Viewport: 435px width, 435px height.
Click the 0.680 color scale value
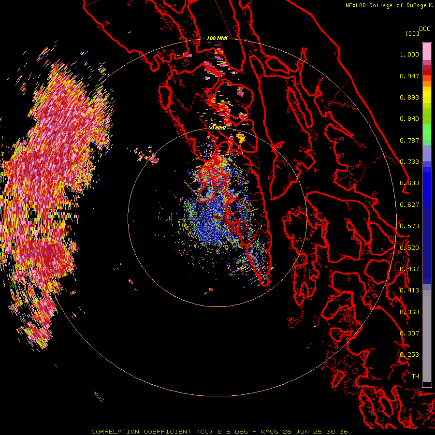coord(409,183)
